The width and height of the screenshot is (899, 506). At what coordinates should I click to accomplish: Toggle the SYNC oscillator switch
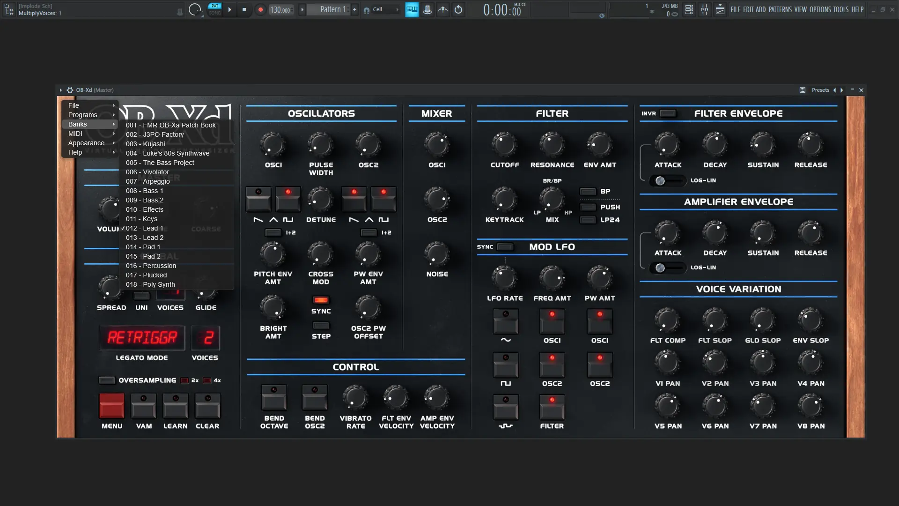pyautogui.click(x=321, y=300)
